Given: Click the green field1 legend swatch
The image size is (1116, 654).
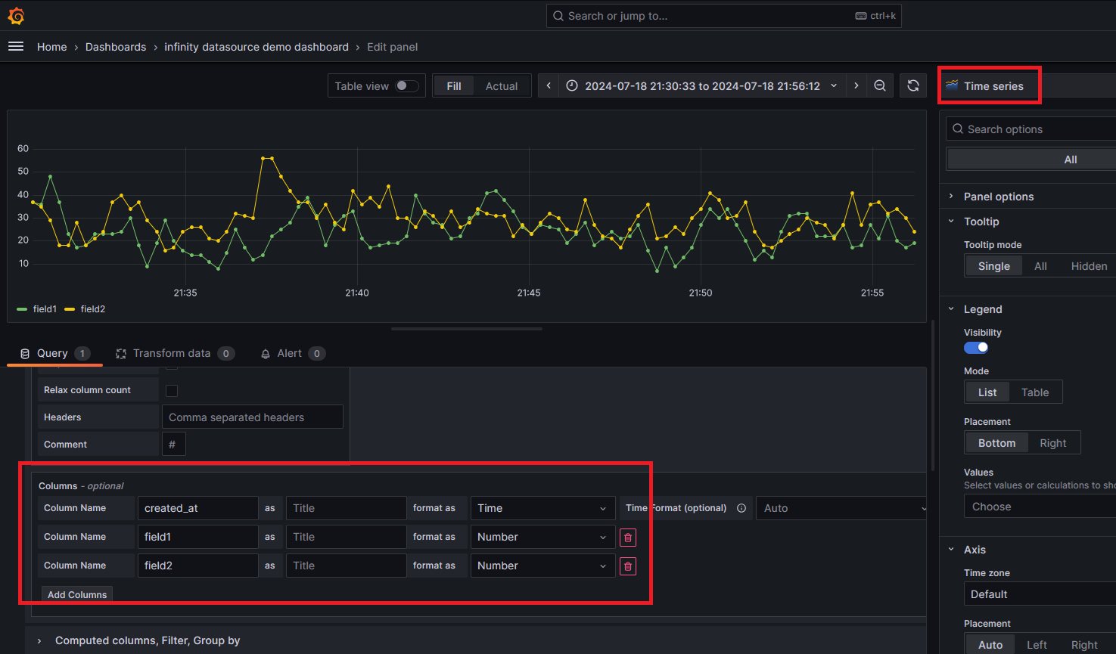Looking at the screenshot, I should (x=22, y=309).
